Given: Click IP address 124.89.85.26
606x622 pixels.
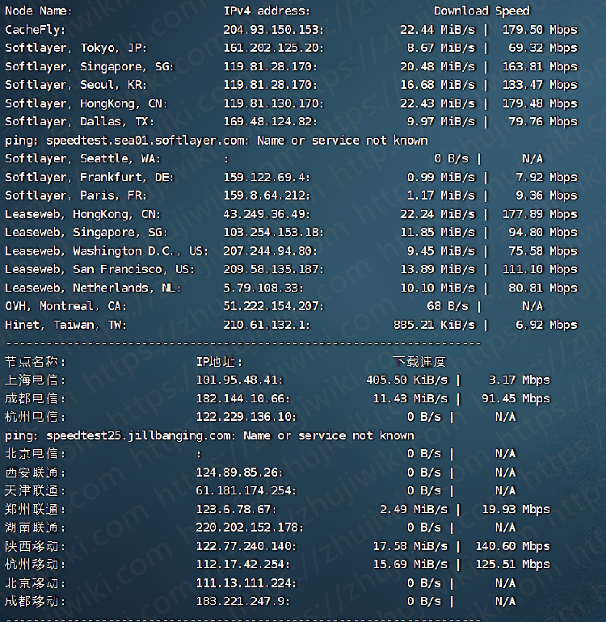Looking at the screenshot, I should pos(240,473).
